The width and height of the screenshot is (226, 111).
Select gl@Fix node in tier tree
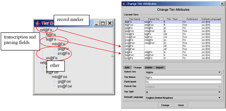(x=63, y=49)
